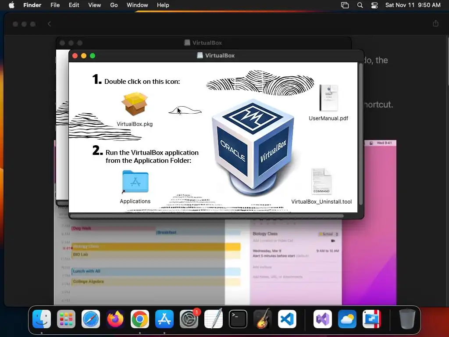The width and height of the screenshot is (449, 337).
Task: Open the Window menu
Action: click(137, 5)
